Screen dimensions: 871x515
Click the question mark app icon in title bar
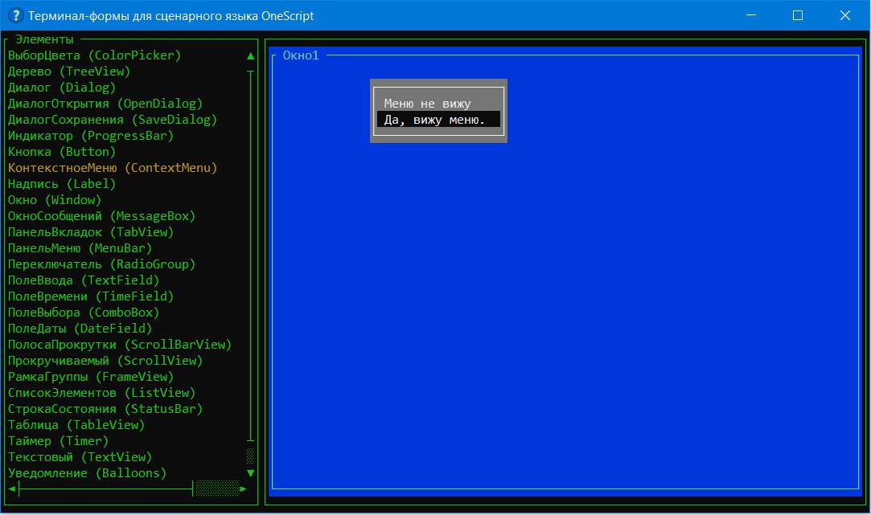[x=14, y=15]
